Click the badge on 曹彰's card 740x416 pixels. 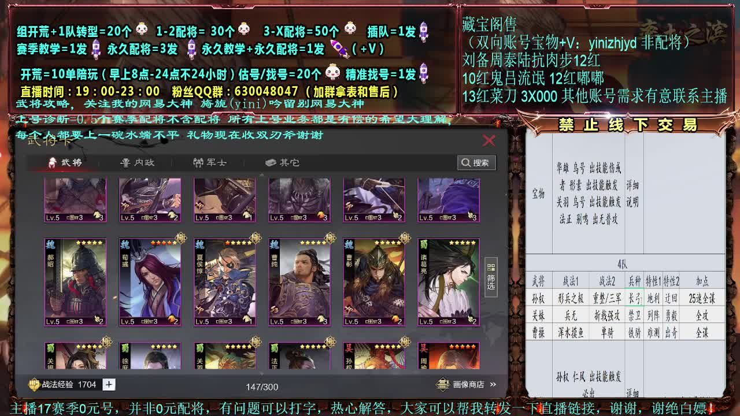point(405,237)
